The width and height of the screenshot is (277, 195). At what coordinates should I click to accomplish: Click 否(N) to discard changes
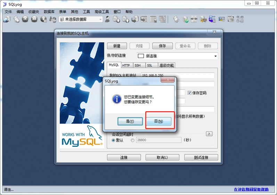pyautogui.click(x=158, y=121)
